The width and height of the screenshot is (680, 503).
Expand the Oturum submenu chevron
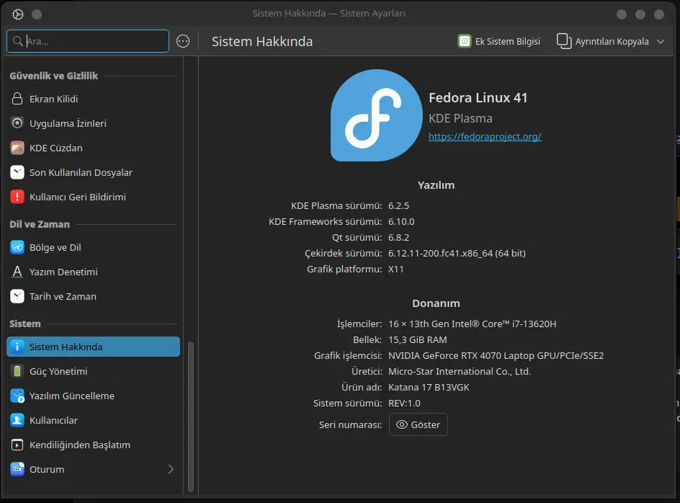(x=171, y=469)
